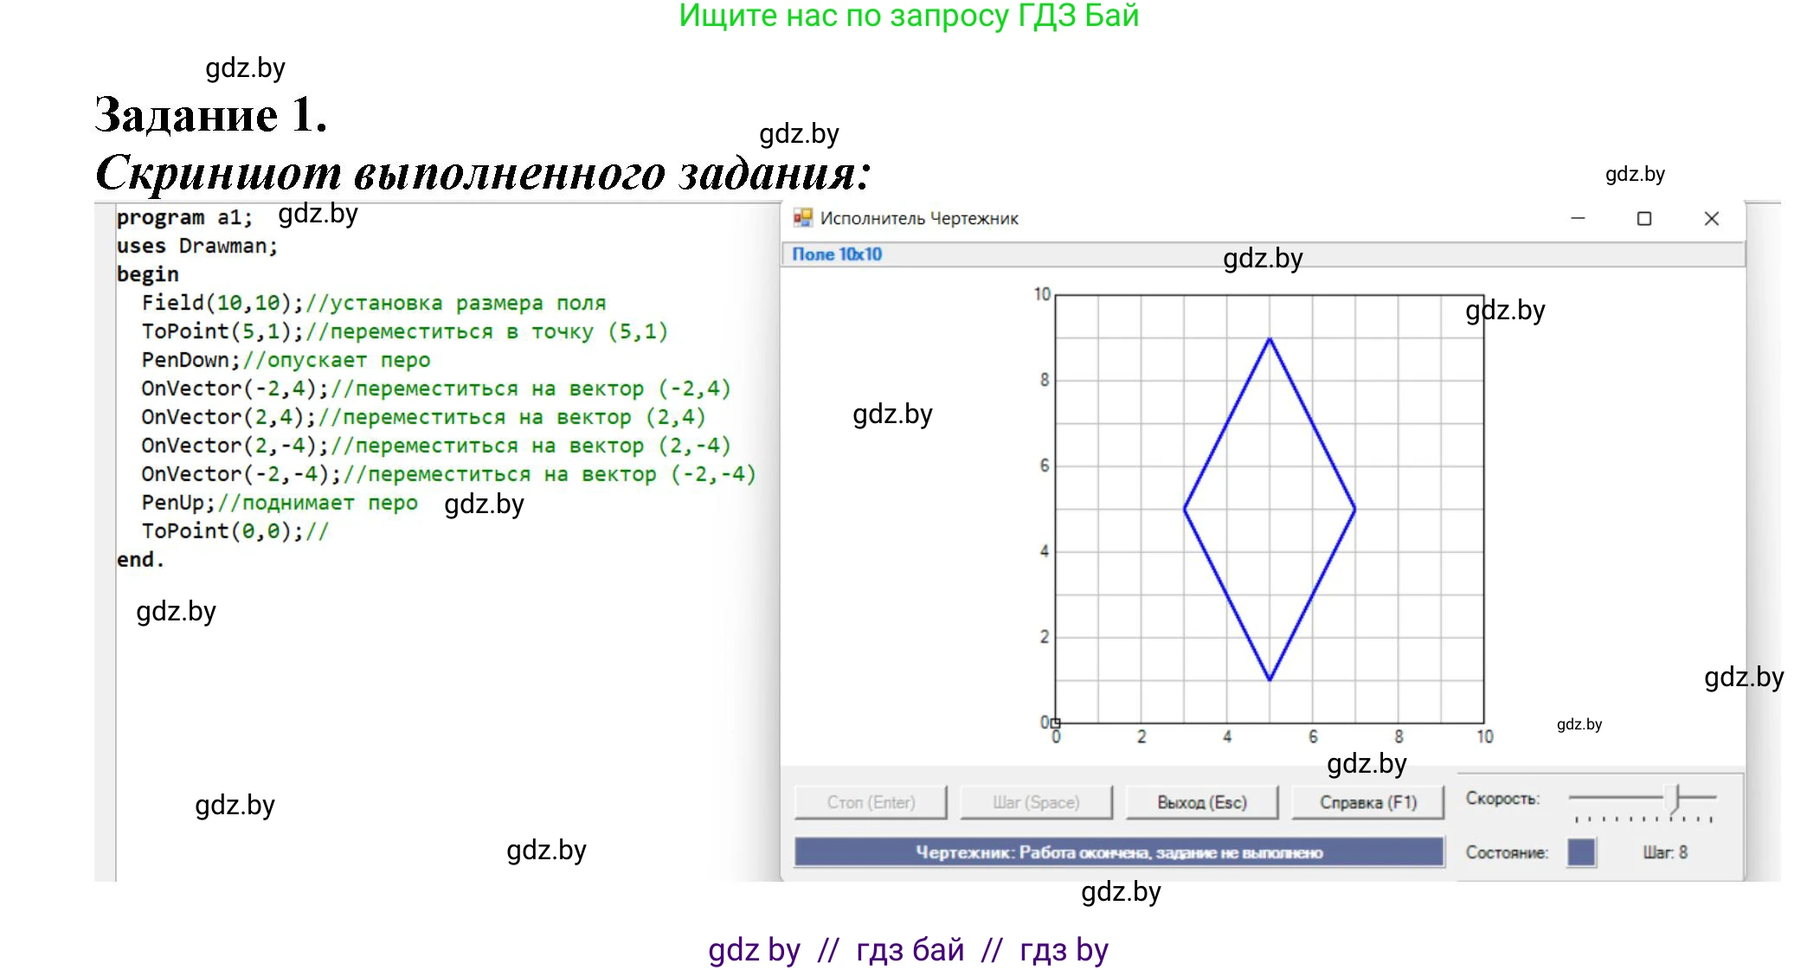
Task: Click the Шаг: 8 step counter label
Action: point(1666,852)
